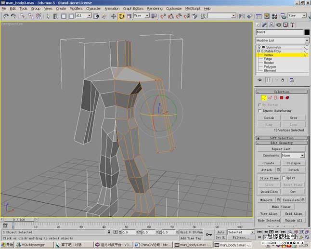Open the Constraints None dropdown
311x249 pixels.
pos(293,156)
